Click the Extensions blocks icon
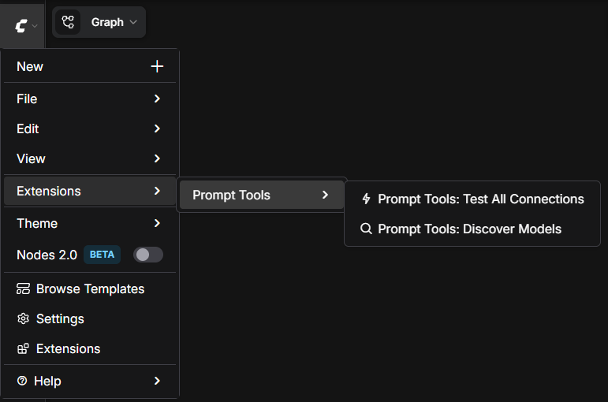Screen dimensions: 608x402 [24, 349]
